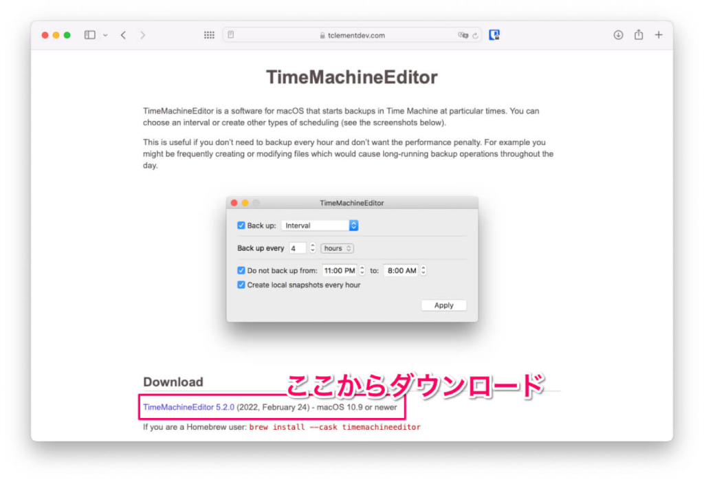Viewport: 704px width, 482px height.
Task: Click the dialog's yellow minimize button
Action: point(245,203)
